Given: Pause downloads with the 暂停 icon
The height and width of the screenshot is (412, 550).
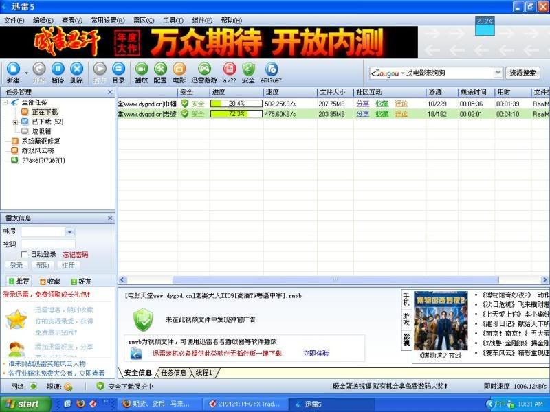Looking at the screenshot, I should coord(58,69).
